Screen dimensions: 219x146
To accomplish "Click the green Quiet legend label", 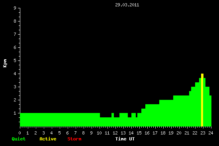I will point(19,139).
